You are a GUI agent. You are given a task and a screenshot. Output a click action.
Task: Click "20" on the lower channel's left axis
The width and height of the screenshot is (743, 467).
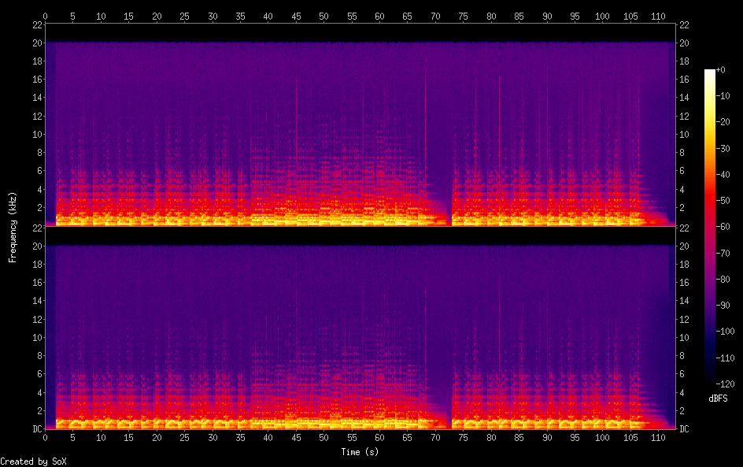[x=38, y=246]
